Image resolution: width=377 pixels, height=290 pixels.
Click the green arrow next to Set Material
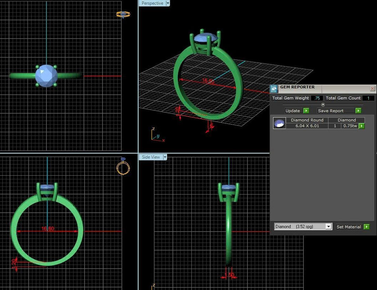366,227
